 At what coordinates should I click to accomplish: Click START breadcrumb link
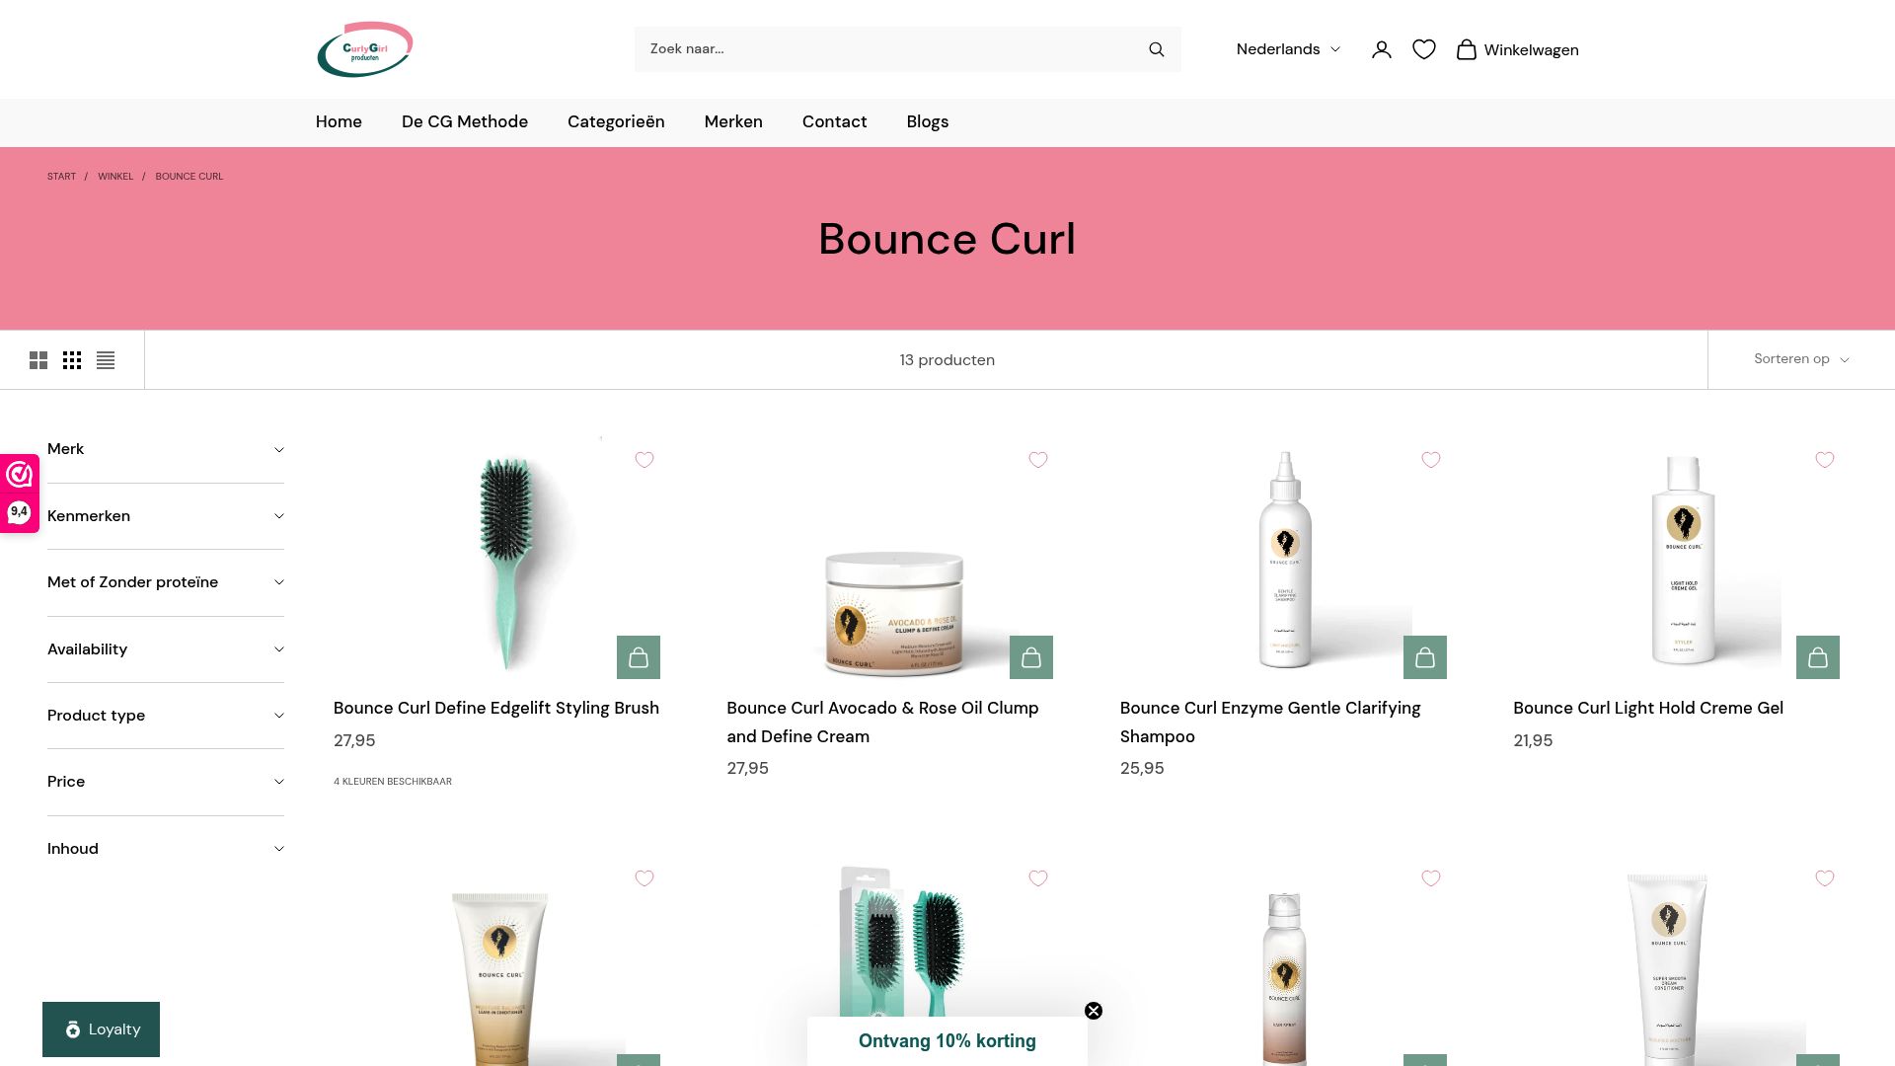61,177
